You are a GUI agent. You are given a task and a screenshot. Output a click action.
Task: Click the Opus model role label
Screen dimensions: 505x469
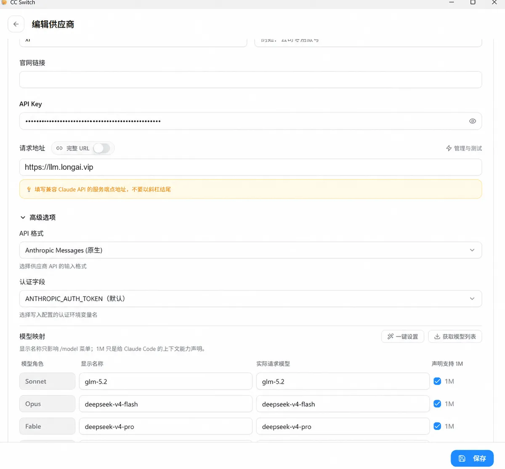pos(47,404)
